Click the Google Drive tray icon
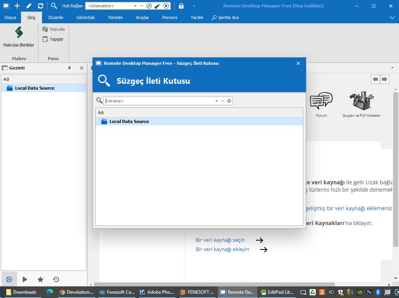Viewport: 399px width, 298px height. tap(313, 292)
